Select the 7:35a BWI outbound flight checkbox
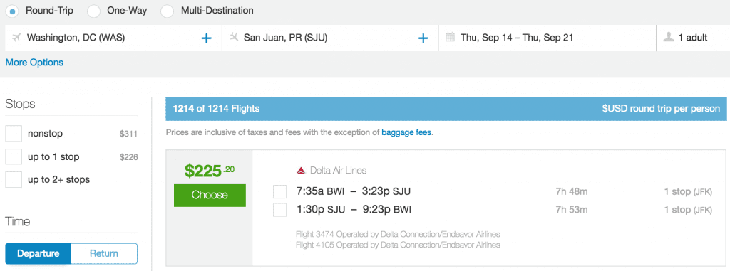The image size is (730, 271). 279,191
